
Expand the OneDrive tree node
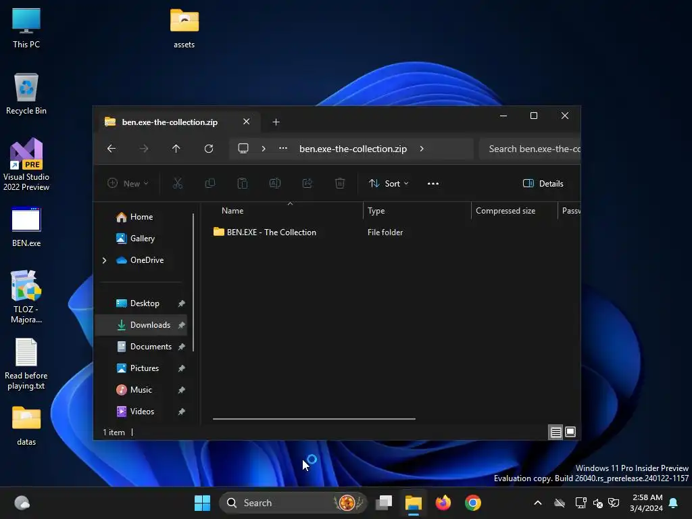[x=105, y=260]
